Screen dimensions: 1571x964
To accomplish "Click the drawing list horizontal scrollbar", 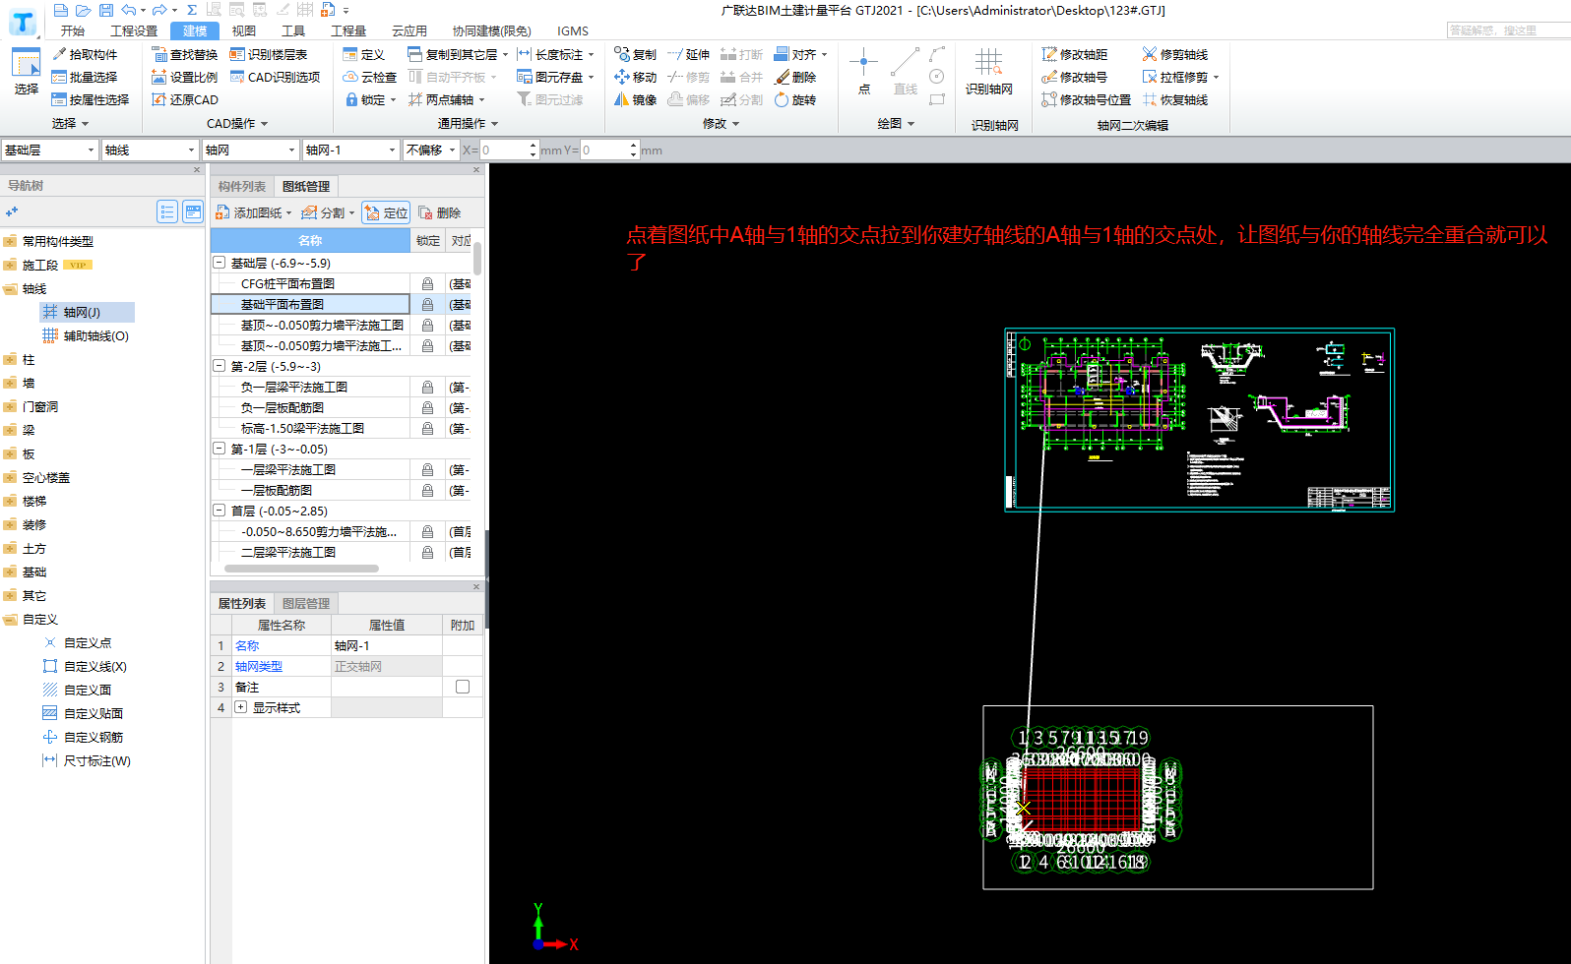I will [x=301, y=568].
